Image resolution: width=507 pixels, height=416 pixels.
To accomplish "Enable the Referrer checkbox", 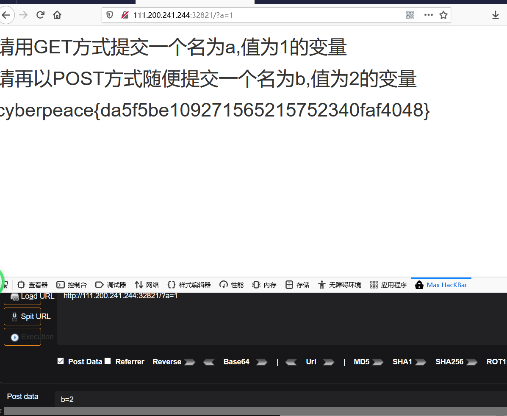I will click(x=107, y=360).
